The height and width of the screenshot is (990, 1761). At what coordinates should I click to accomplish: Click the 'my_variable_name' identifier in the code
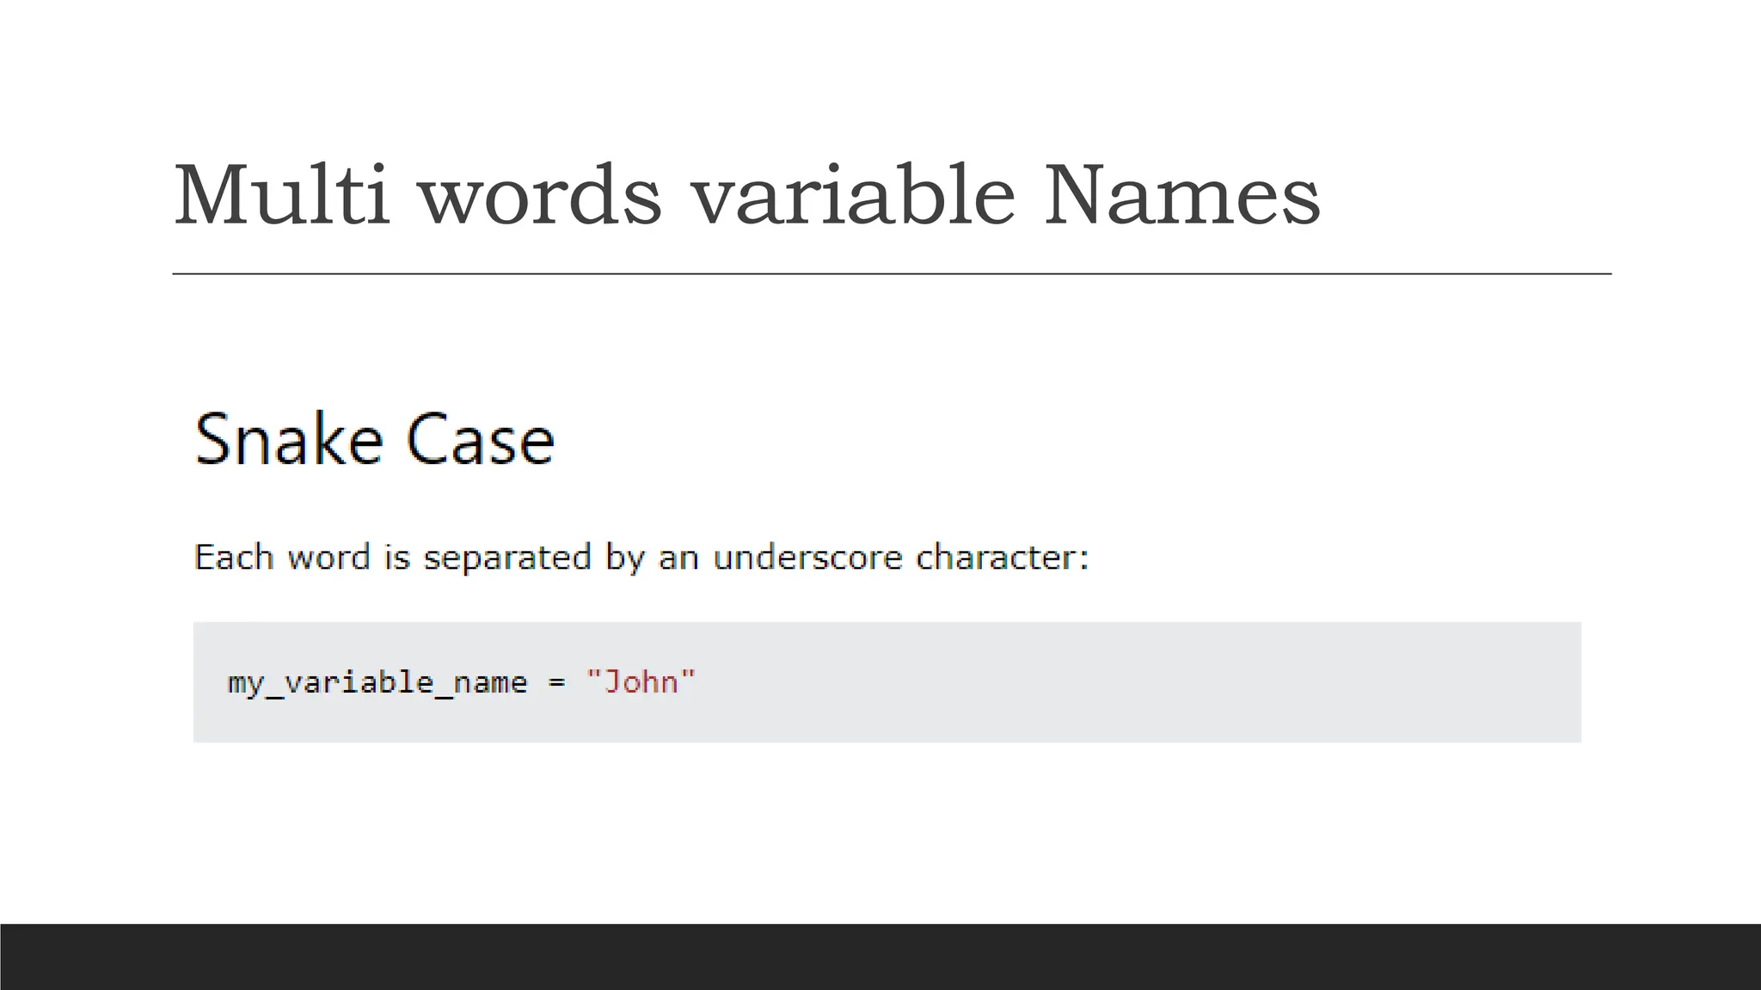click(x=377, y=683)
